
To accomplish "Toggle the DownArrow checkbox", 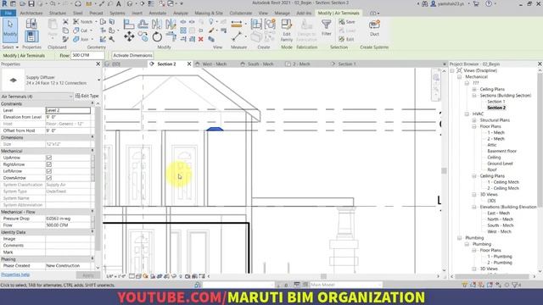I will click(x=49, y=178).
